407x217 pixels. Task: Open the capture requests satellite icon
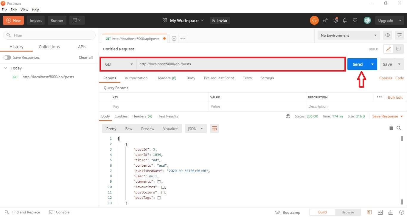325,20
